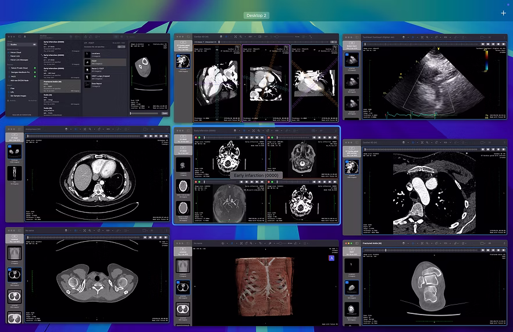Select the ruler tool in Echo heart window toolbar

tap(446, 37)
